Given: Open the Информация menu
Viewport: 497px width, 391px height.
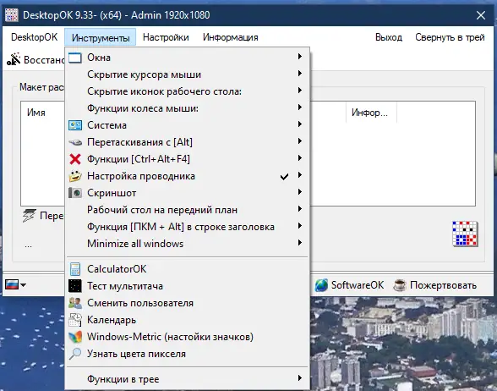Looking at the screenshot, I should point(231,37).
